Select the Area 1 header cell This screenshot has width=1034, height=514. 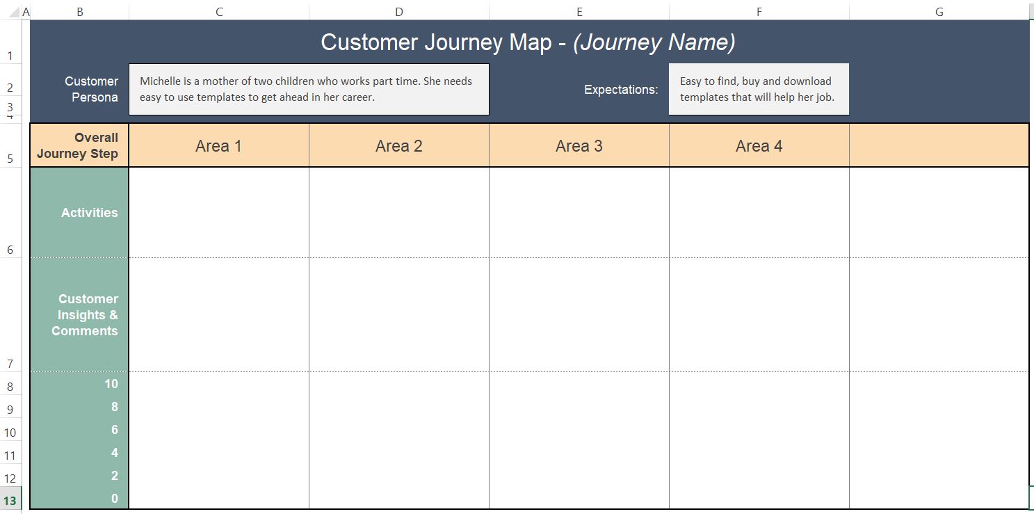[219, 146]
